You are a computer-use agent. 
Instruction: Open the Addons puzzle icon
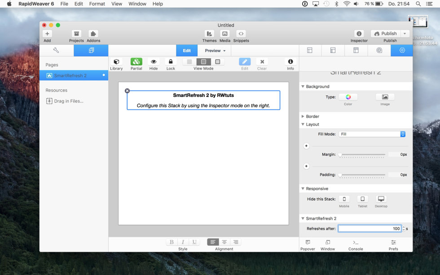pyautogui.click(x=93, y=34)
